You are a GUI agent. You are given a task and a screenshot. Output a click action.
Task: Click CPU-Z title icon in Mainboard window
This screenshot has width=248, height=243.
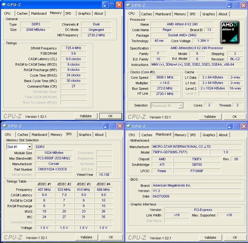tap(129, 126)
